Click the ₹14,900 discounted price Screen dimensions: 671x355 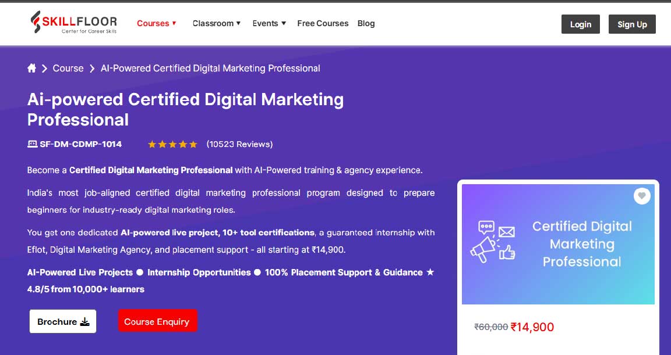coord(532,327)
